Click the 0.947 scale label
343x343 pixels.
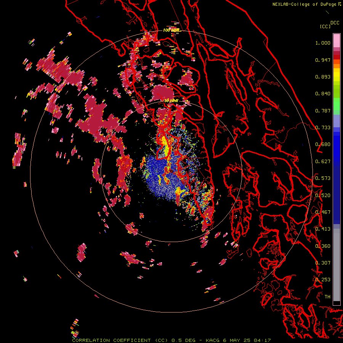tap(323, 60)
